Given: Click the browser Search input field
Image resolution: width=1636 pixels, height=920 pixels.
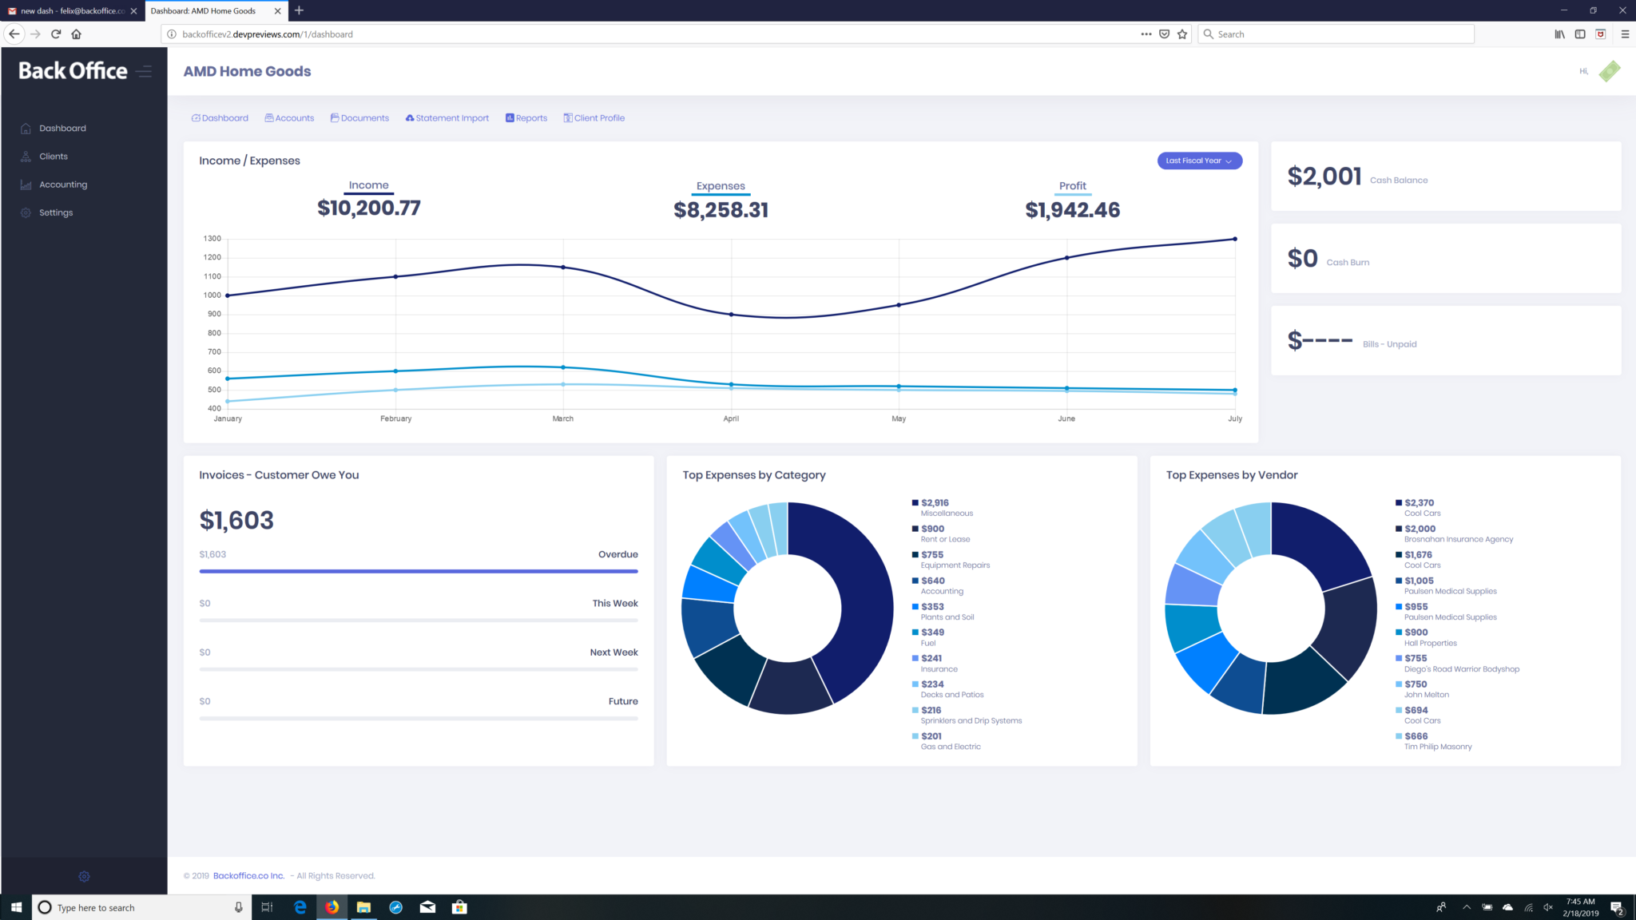Looking at the screenshot, I should pyautogui.click(x=1342, y=34).
